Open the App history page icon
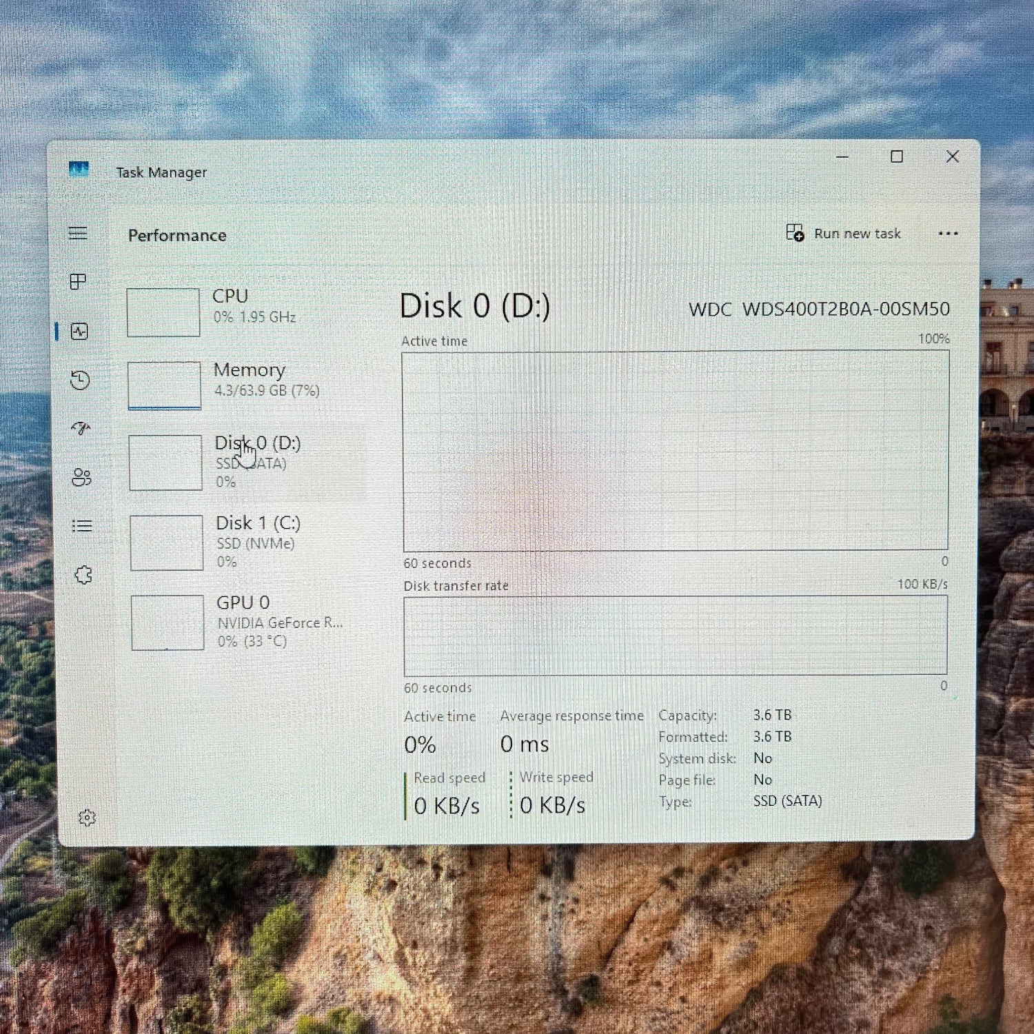Viewport: 1034px width, 1034px height. [81, 381]
